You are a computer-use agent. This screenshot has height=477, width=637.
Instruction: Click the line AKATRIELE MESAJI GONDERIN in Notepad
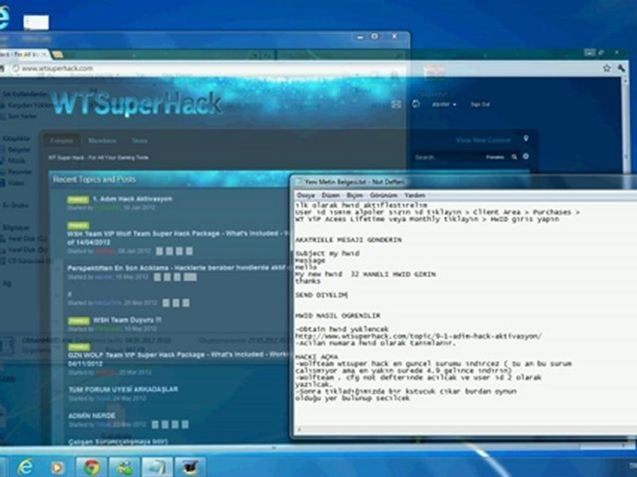[x=348, y=240]
